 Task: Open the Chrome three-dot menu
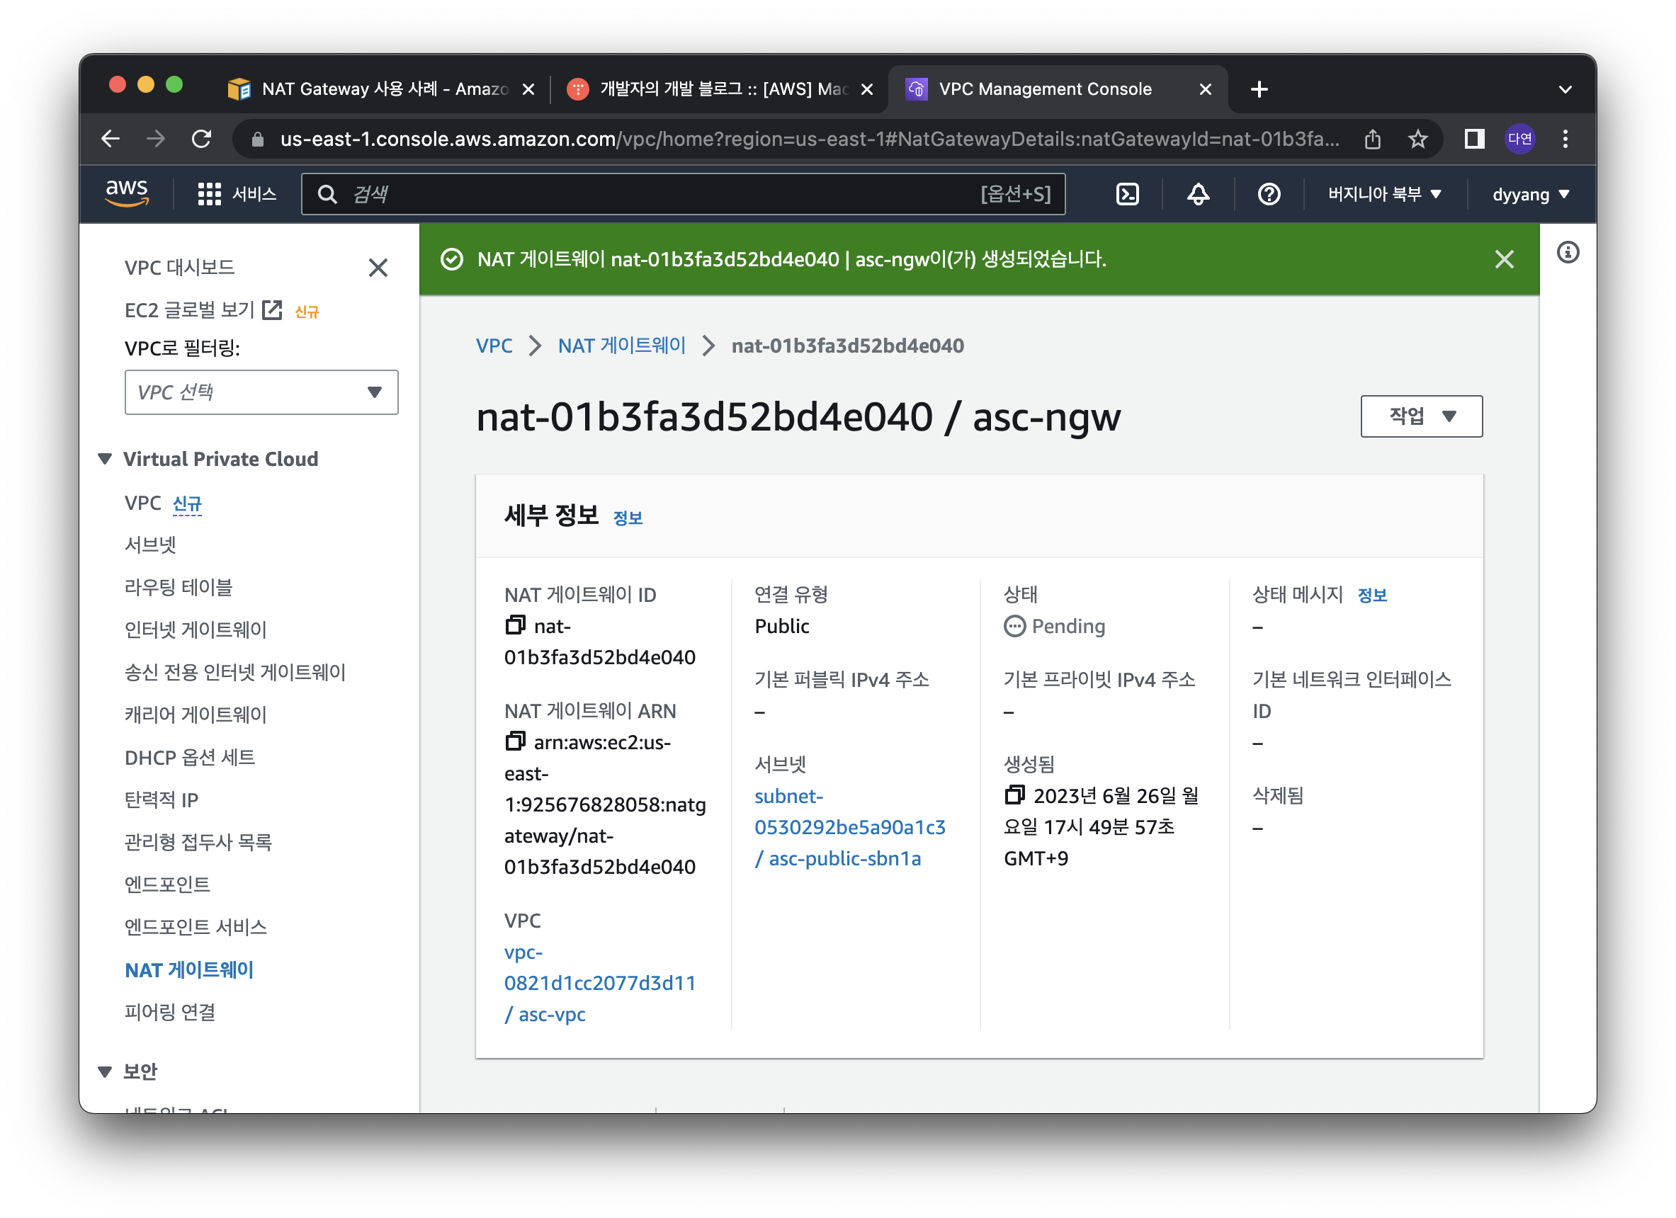coord(1564,139)
